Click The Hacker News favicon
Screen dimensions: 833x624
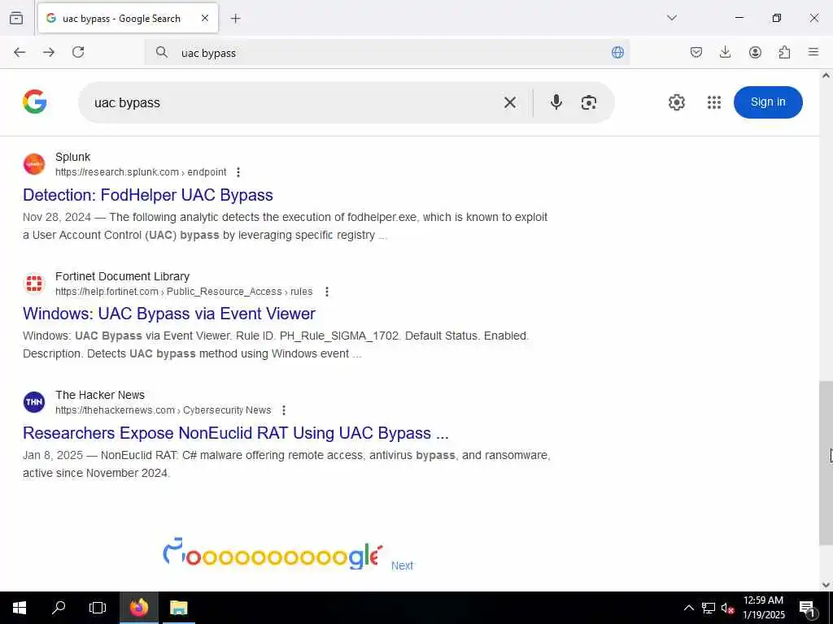click(x=34, y=402)
